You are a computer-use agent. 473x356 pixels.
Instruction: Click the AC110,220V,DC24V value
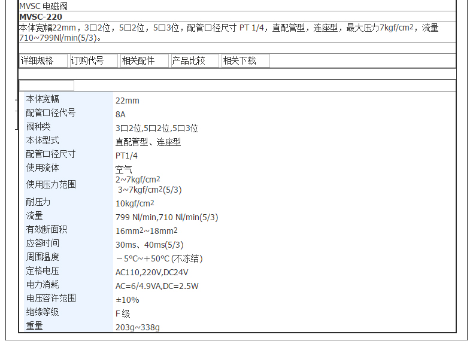[x=151, y=272]
